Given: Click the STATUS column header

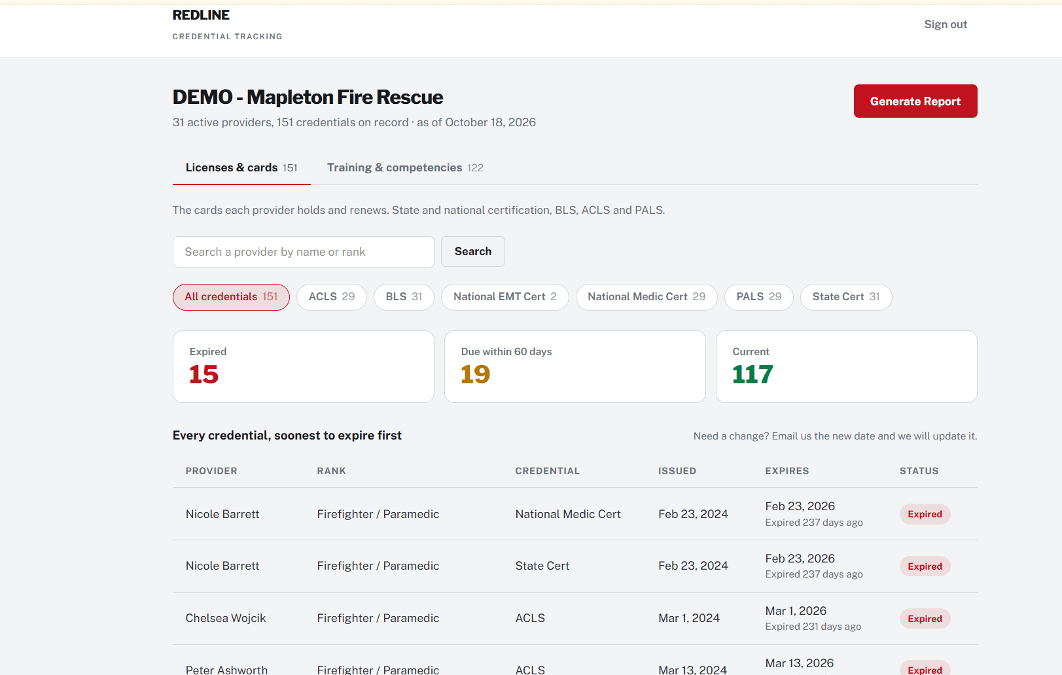Looking at the screenshot, I should [919, 471].
